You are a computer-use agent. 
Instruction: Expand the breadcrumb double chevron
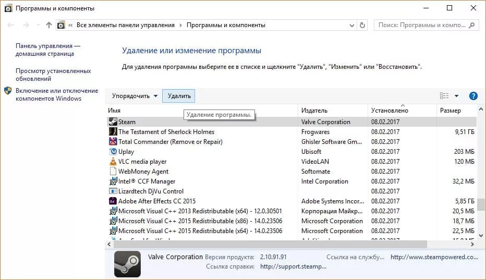tap(70, 25)
